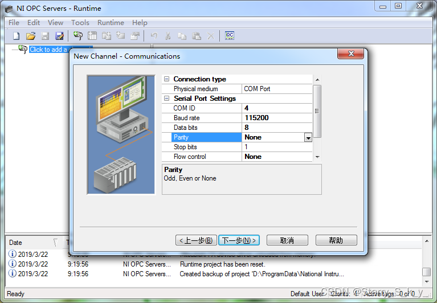This screenshot has height=303, width=437.
Task: Click the info icon on the 9:19:56 Runtime project row
Action: (x=13, y=264)
